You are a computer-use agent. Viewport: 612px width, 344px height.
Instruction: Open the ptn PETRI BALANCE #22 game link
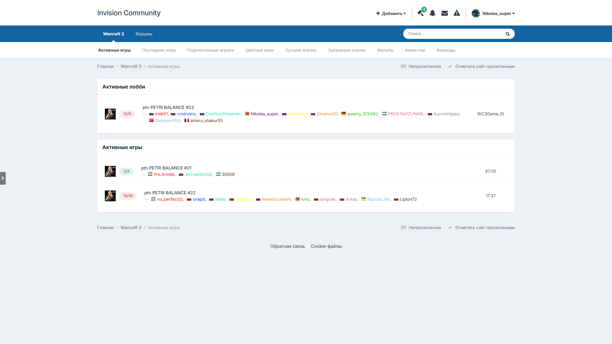pyautogui.click(x=170, y=193)
